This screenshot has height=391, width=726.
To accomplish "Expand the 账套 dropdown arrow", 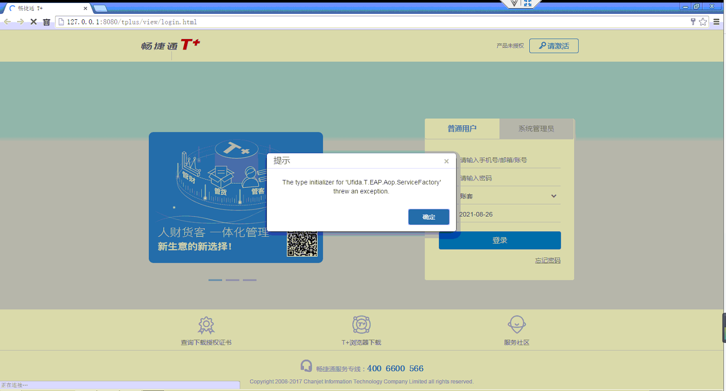I will (x=554, y=196).
